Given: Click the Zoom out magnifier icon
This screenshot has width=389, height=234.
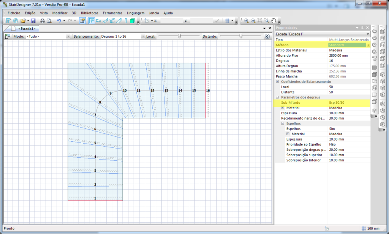Looking at the screenshot, I should pos(253,21).
